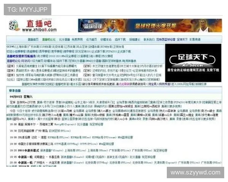Open 免责声明 in navigation bar
The width and height of the screenshot is (228, 182).
tap(77, 39)
